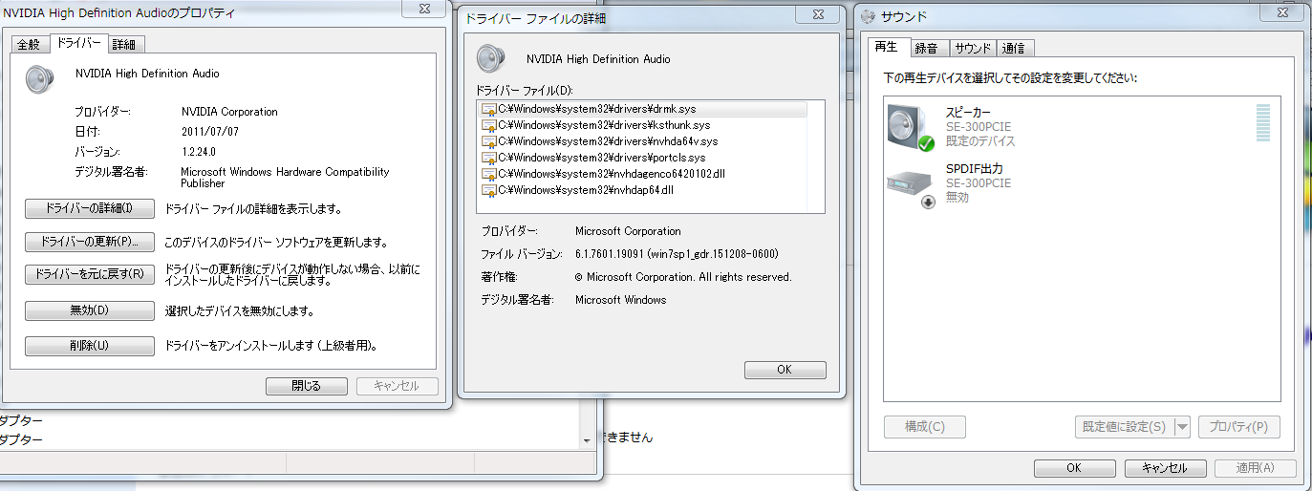
Task: Click the ドライバーの詳細(I) button
Action: click(90, 208)
